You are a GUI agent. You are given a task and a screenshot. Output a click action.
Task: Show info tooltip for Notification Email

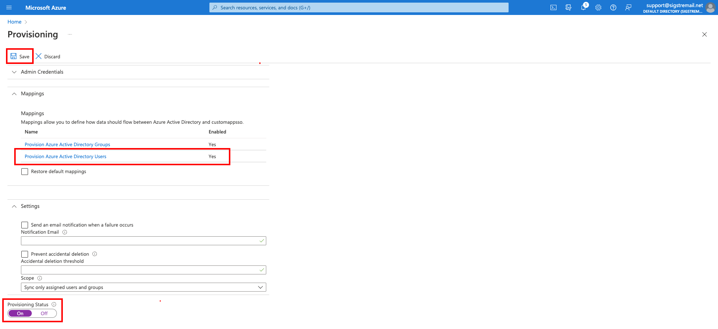point(65,232)
